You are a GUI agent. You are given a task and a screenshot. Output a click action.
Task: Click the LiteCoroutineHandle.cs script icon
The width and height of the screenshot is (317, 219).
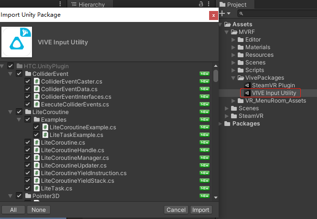(x=36, y=150)
